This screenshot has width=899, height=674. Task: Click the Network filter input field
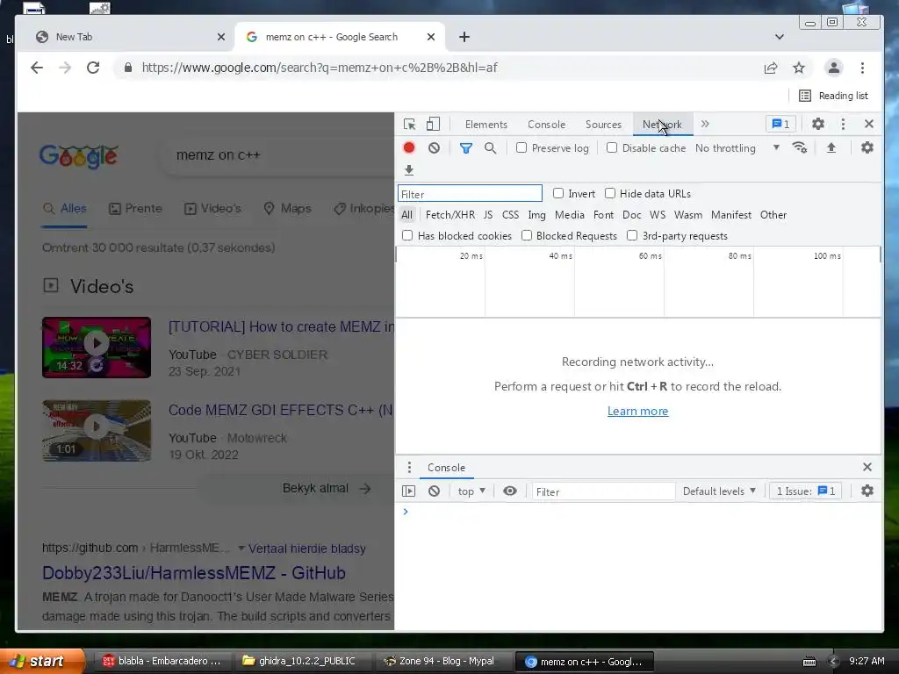pyautogui.click(x=470, y=194)
